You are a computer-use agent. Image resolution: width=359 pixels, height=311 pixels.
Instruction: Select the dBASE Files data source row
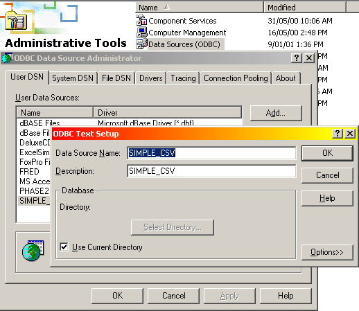coord(130,123)
